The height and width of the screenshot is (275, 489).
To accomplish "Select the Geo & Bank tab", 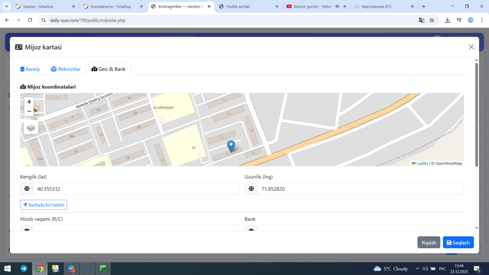I will (x=108, y=69).
